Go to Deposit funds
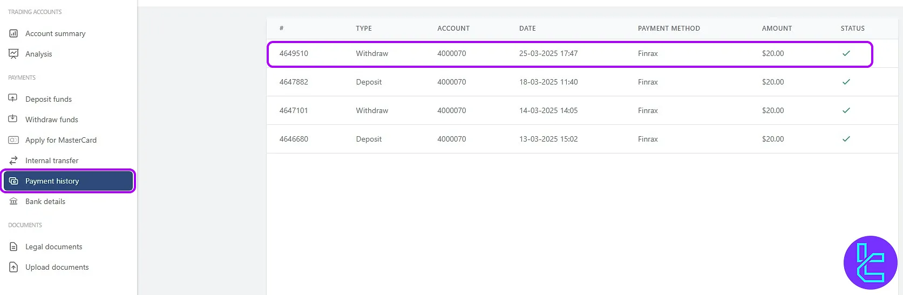The width and height of the screenshot is (903, 295). 49,99
